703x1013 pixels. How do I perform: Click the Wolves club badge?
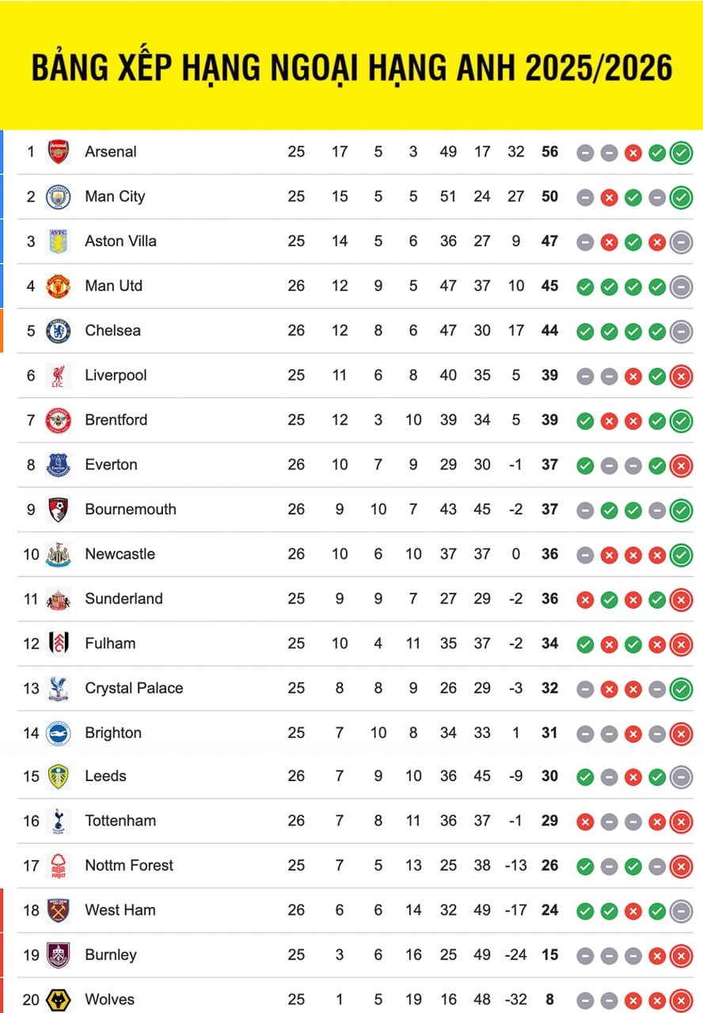coord(59,1000)
